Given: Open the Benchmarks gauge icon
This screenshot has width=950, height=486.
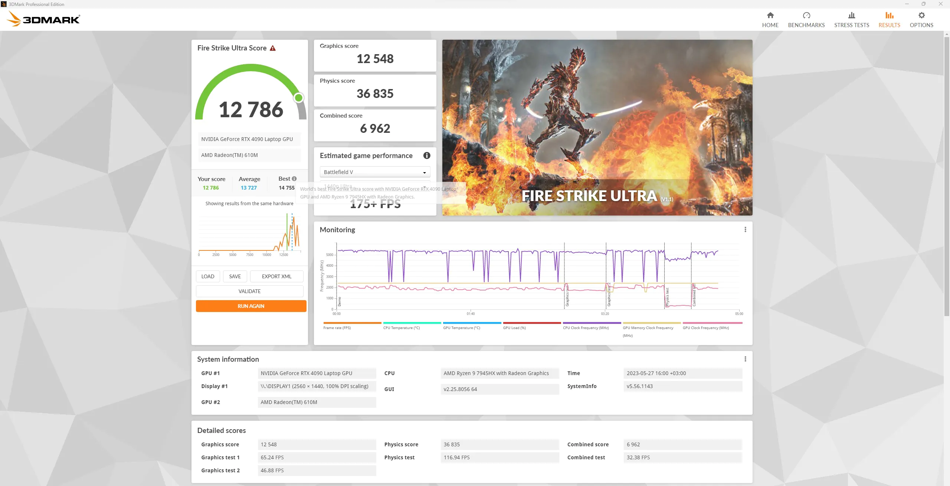Looking at the screenshot, I should pos(806,15).
